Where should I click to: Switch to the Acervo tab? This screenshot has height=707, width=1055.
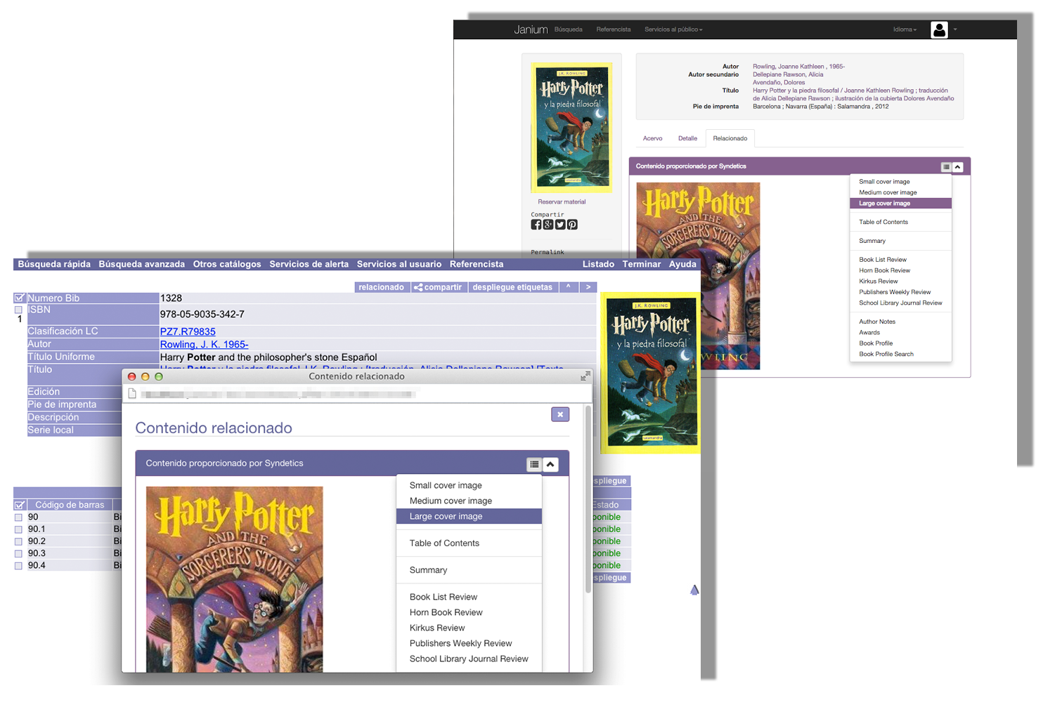tap(652, 138)
